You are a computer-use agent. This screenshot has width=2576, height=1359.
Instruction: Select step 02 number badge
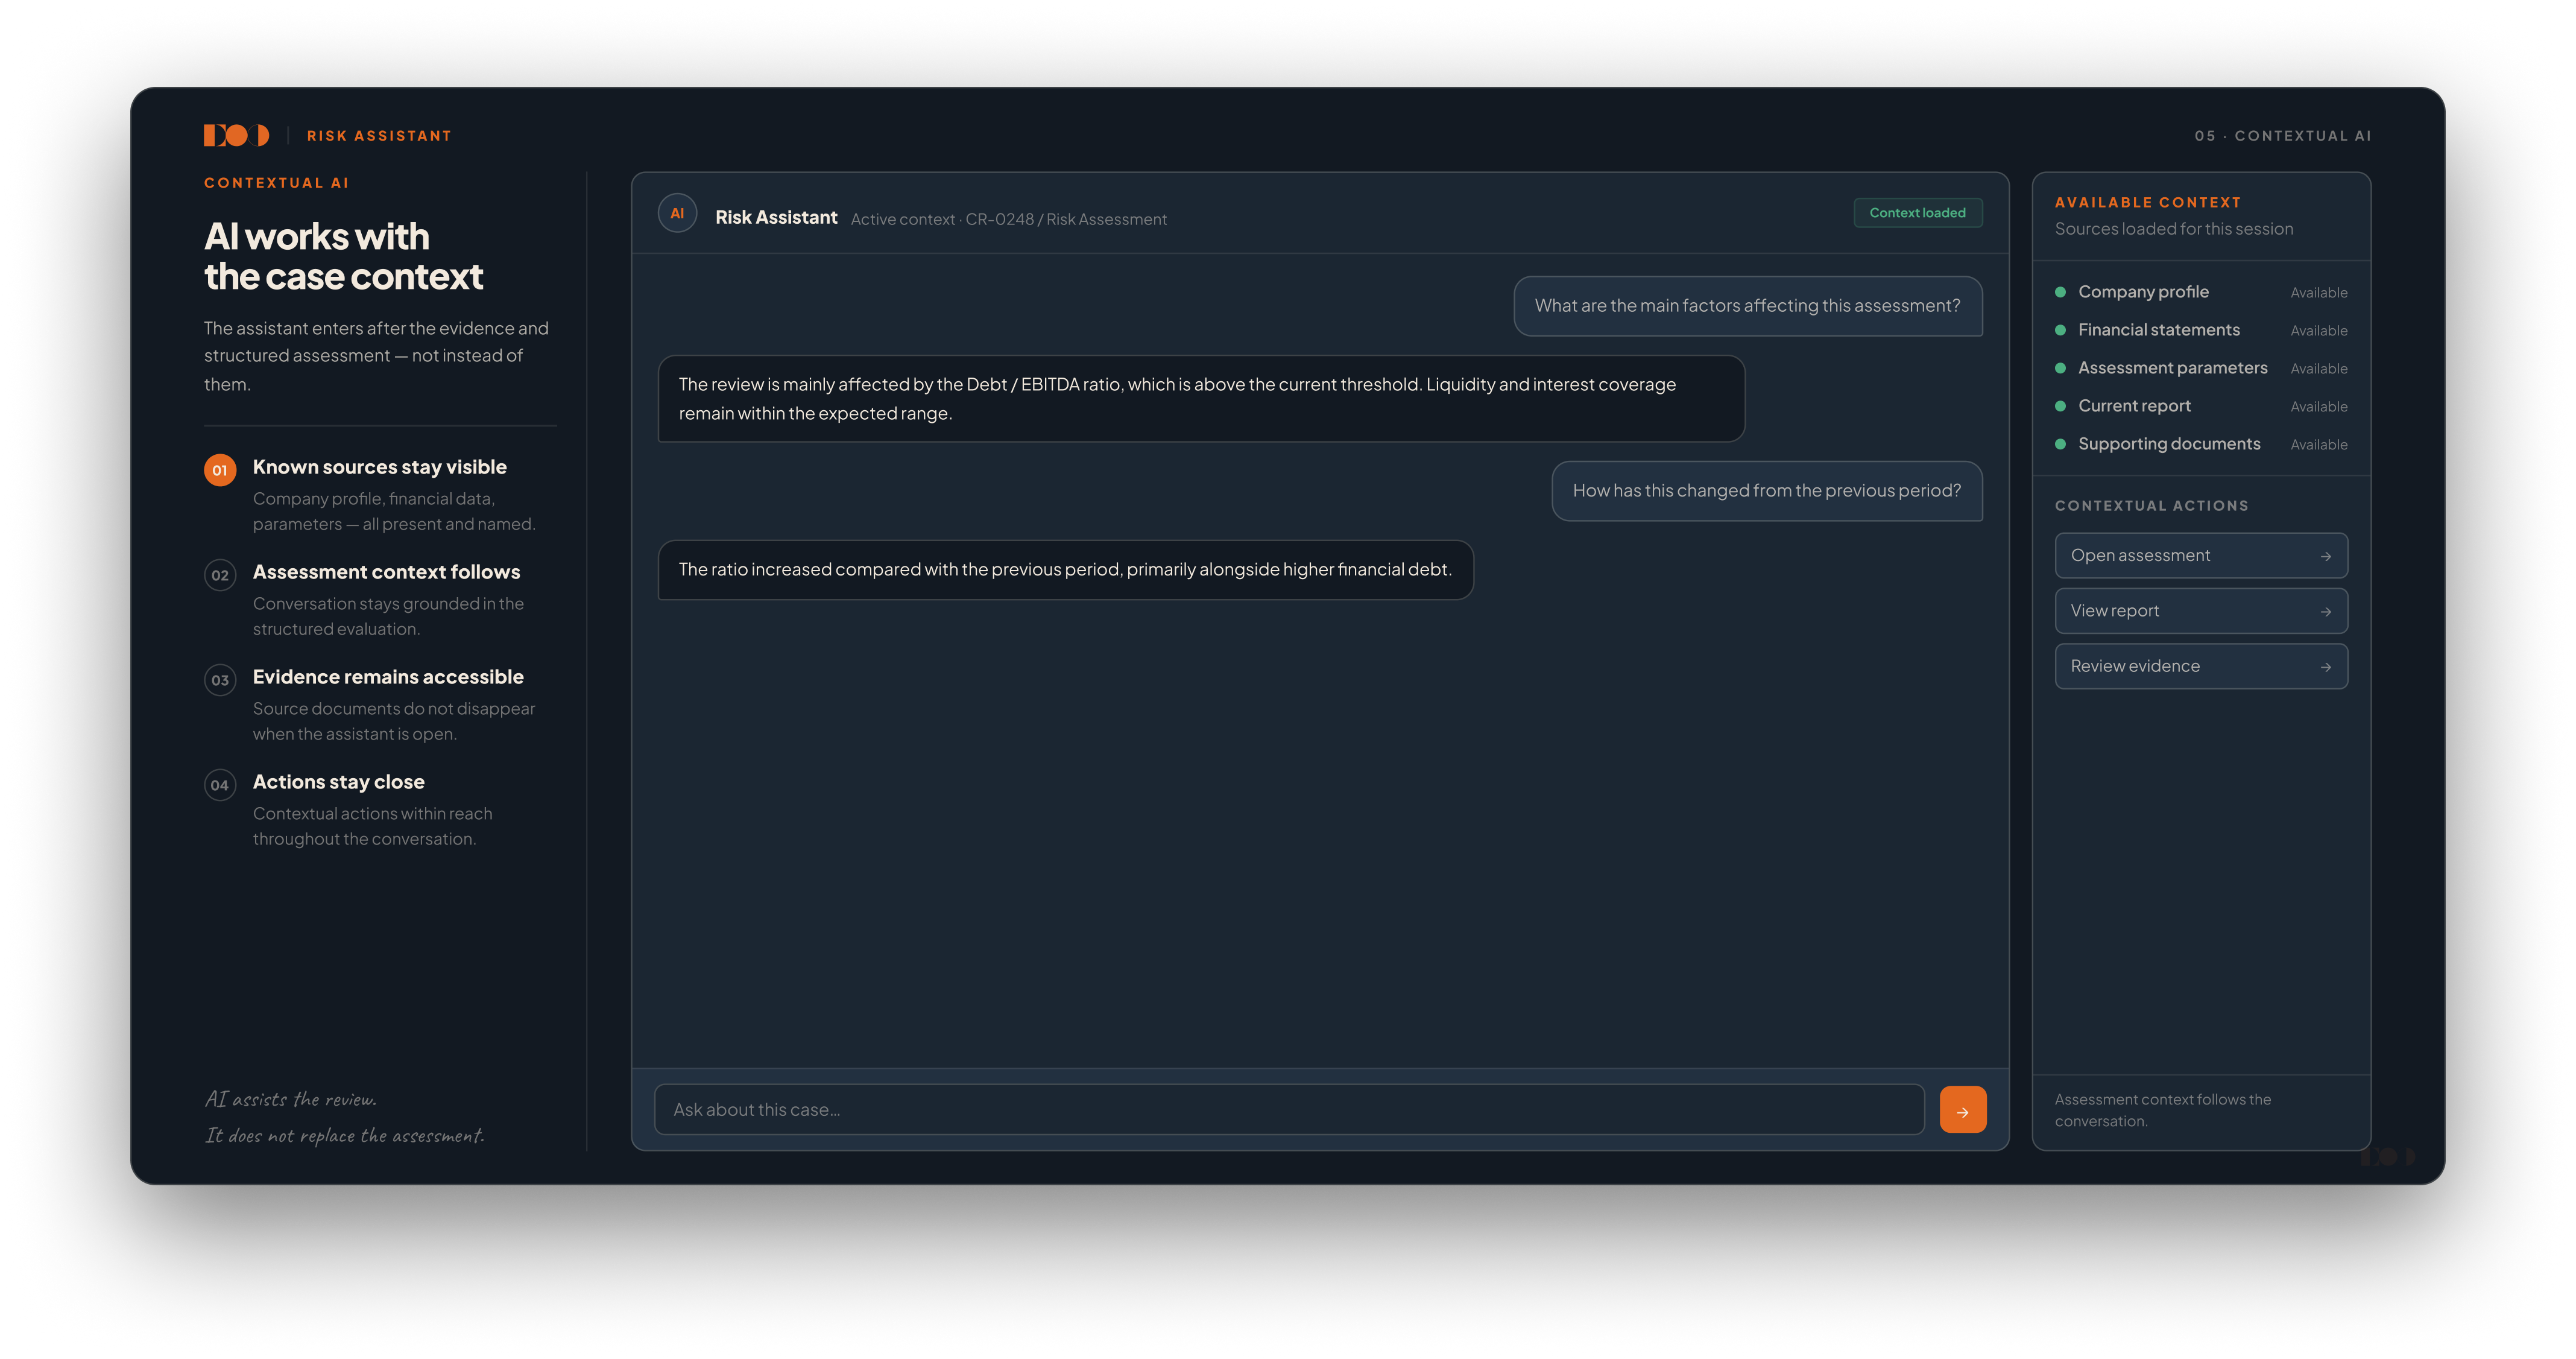(x=220, y=575)
